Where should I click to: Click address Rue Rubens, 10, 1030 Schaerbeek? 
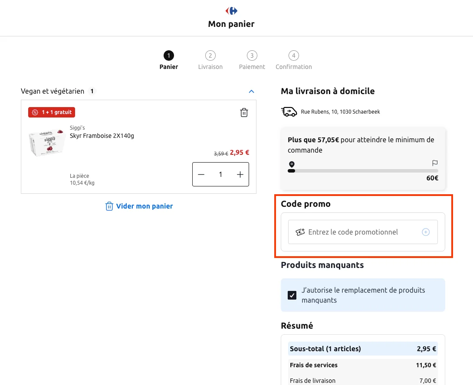coord(340,112)
